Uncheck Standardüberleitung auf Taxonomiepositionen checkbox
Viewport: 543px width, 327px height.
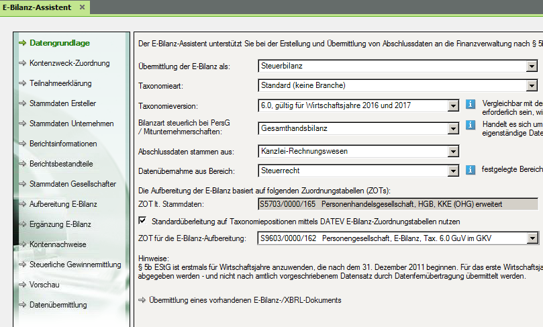[142, 220]
